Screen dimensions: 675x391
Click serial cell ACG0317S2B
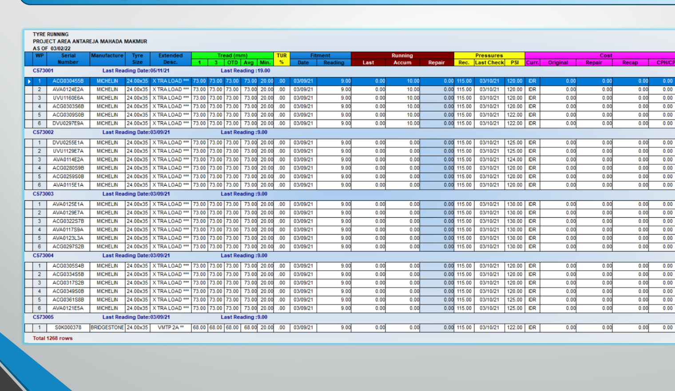(x=68, y=283)
